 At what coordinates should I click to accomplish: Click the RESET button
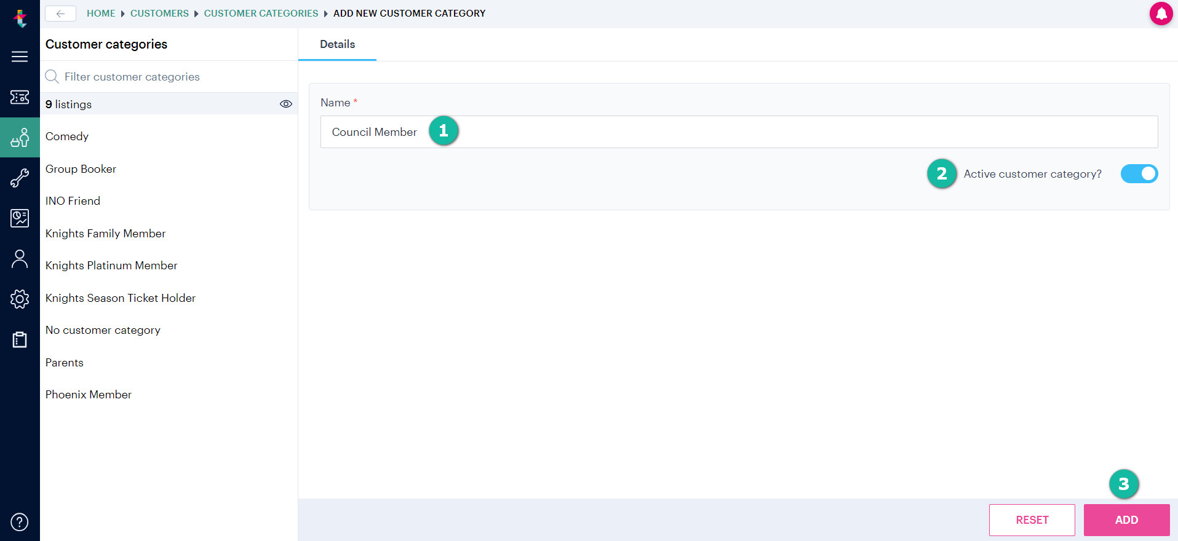[1032, 520]
